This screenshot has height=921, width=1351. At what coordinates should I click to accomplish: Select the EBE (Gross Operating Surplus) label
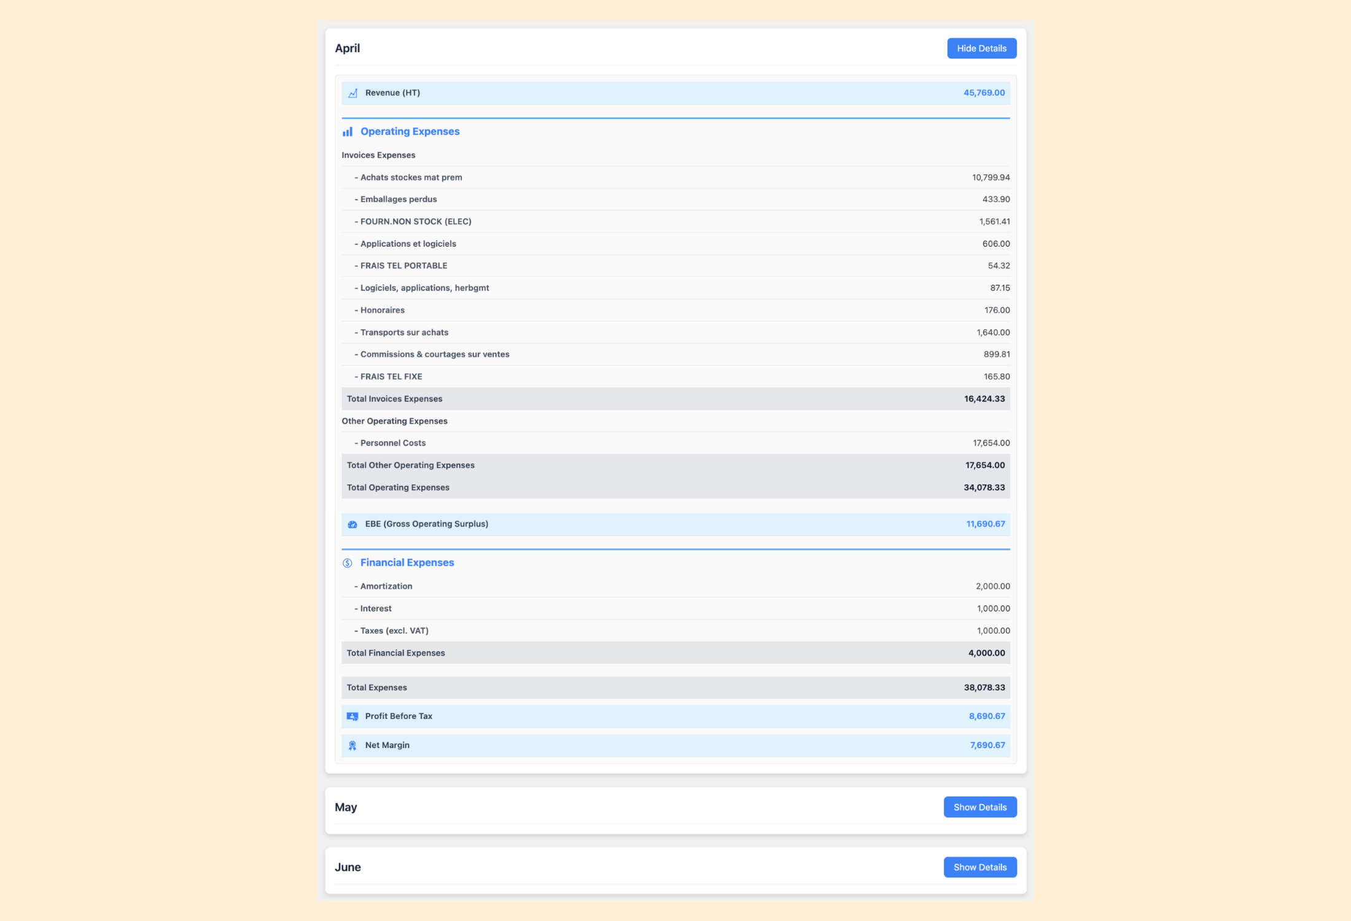click(x=427, y=524)
